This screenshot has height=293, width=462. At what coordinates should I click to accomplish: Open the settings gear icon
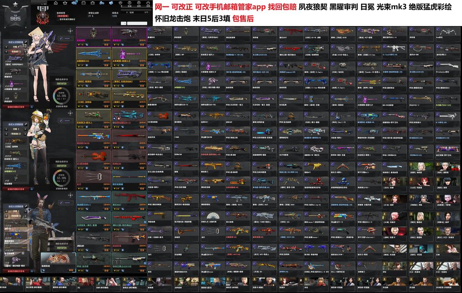point(139,4)
